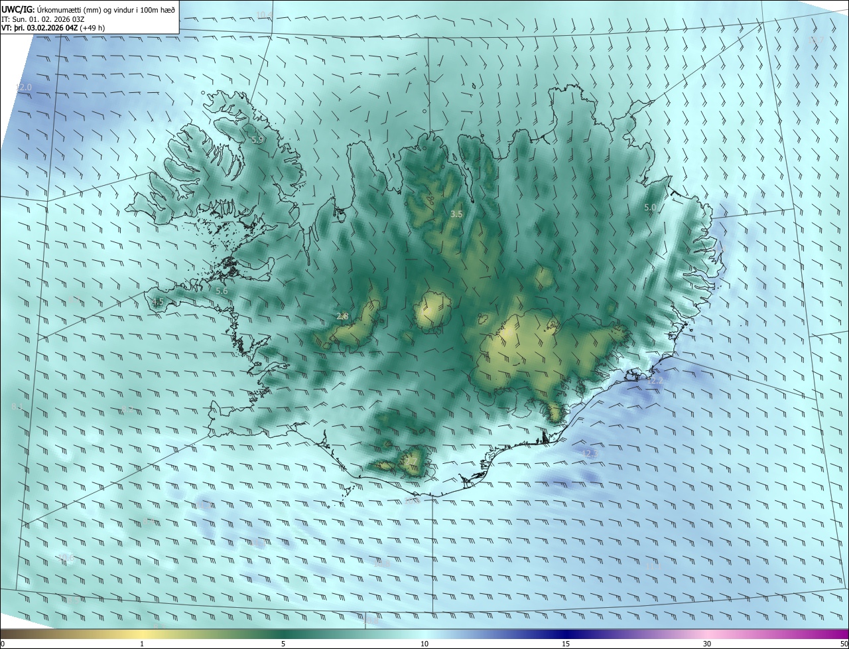
Task: Click the 5.0 value label in the east
Action: 650,208
